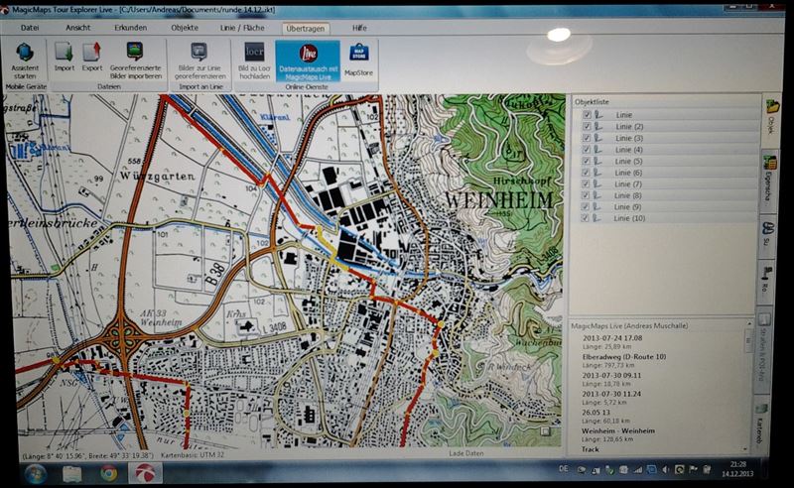
Task: Import georeferenced images
Action: 135,59
